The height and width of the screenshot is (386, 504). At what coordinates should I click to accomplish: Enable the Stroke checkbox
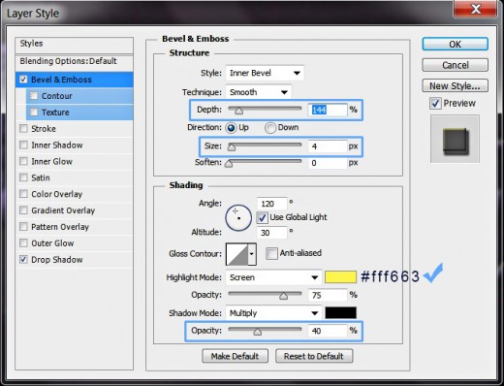[23, 129]
